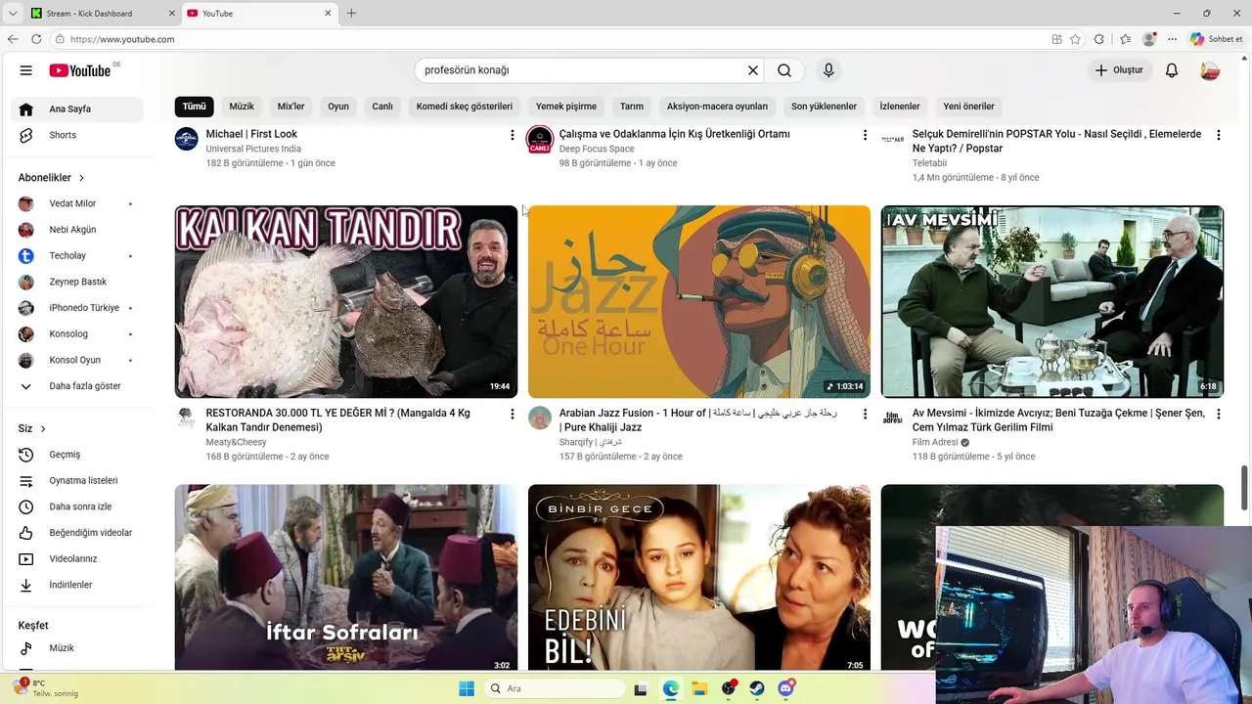Open Film Adresi channel link
The image size is (1252, 704).
(935, 442)
